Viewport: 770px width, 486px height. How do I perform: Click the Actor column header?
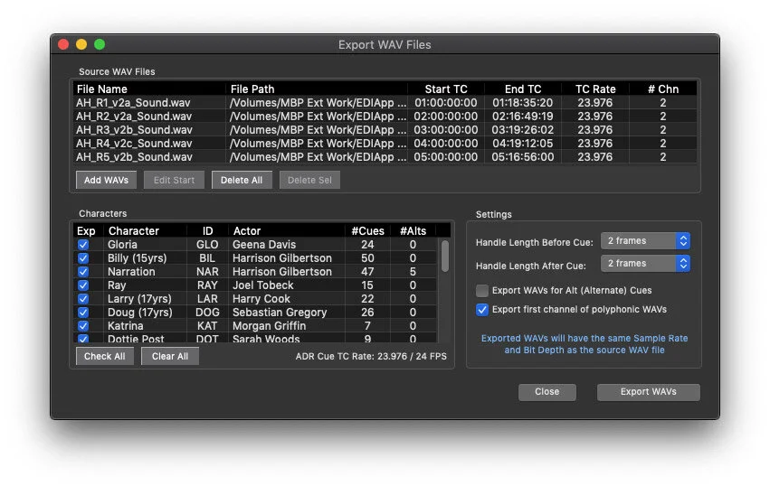click(x=287, y=231)
